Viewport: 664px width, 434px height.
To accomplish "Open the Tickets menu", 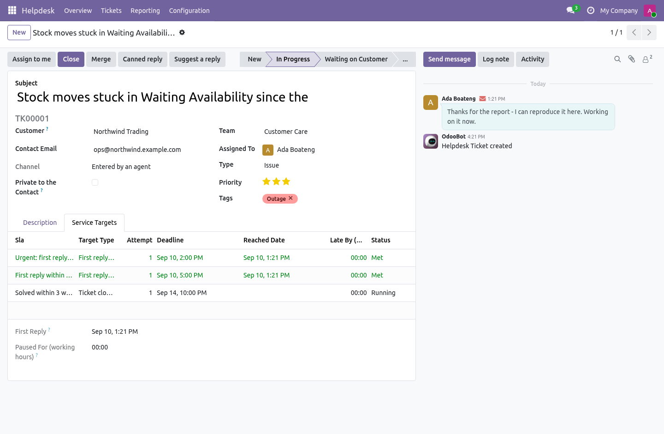I will [111, 11].
